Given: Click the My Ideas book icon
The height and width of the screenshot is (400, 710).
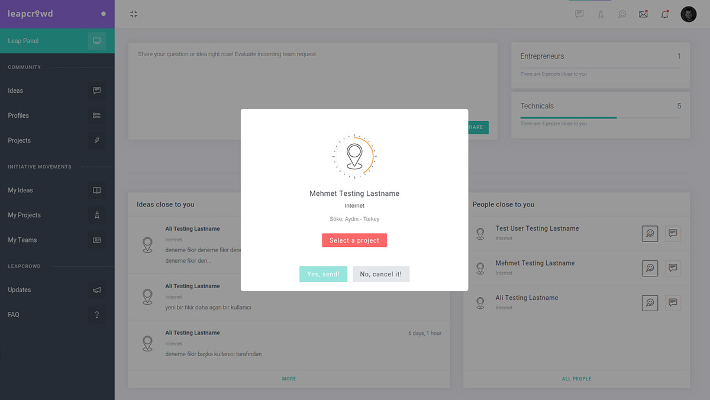Looking at the screenshot, I should (96, 190).
